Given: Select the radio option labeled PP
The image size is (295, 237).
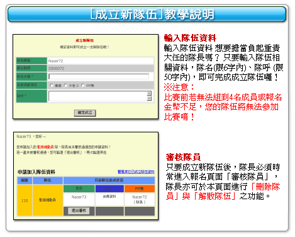Looking at the screenshot, I should (82, 85).
